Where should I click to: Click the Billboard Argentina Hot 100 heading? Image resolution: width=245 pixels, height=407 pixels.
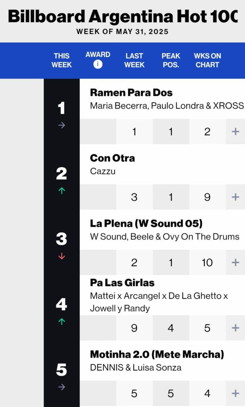(x=122, y=17)
